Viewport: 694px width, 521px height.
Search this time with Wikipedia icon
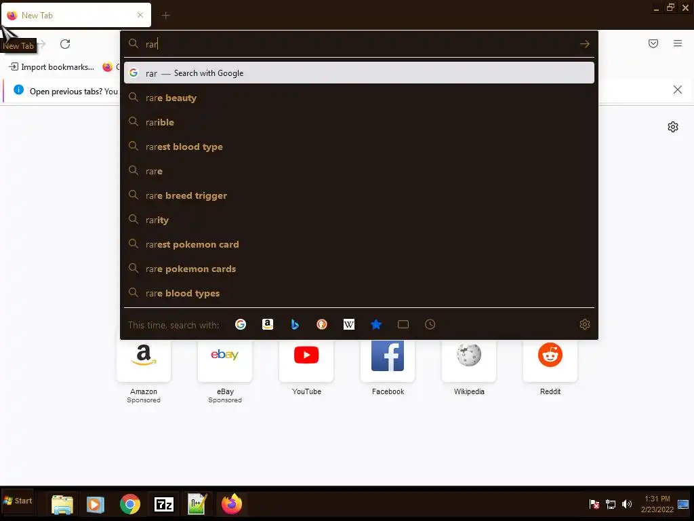[x=349, y=324]
